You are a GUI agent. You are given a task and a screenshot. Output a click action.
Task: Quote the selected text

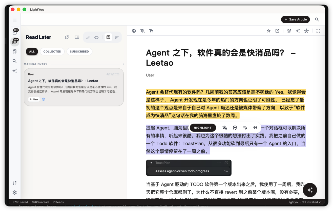[x=255, y=128]
